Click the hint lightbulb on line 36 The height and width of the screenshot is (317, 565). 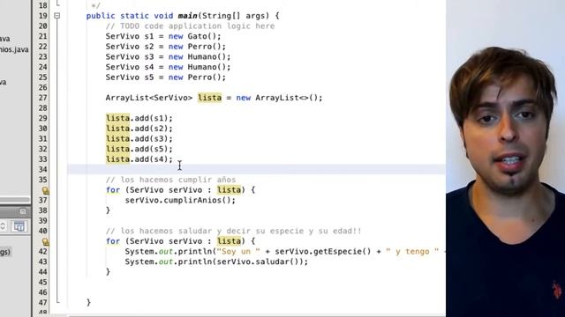pyautogui.click(x=45, y=190)
